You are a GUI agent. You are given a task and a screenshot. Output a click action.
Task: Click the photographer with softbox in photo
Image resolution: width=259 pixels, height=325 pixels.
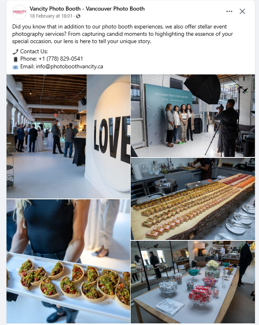click(x=227, y=127)
